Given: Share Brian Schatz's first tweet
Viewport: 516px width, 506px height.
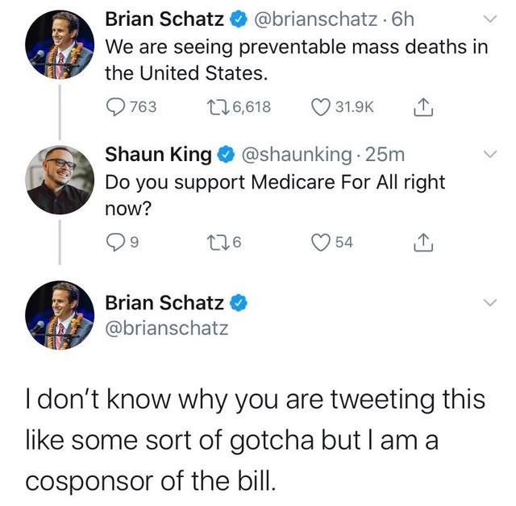Looking at the screenshot, I should [424, 106].
